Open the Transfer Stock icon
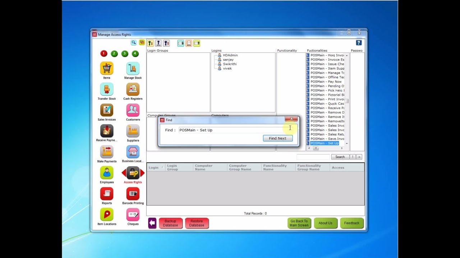 (107, 89)
